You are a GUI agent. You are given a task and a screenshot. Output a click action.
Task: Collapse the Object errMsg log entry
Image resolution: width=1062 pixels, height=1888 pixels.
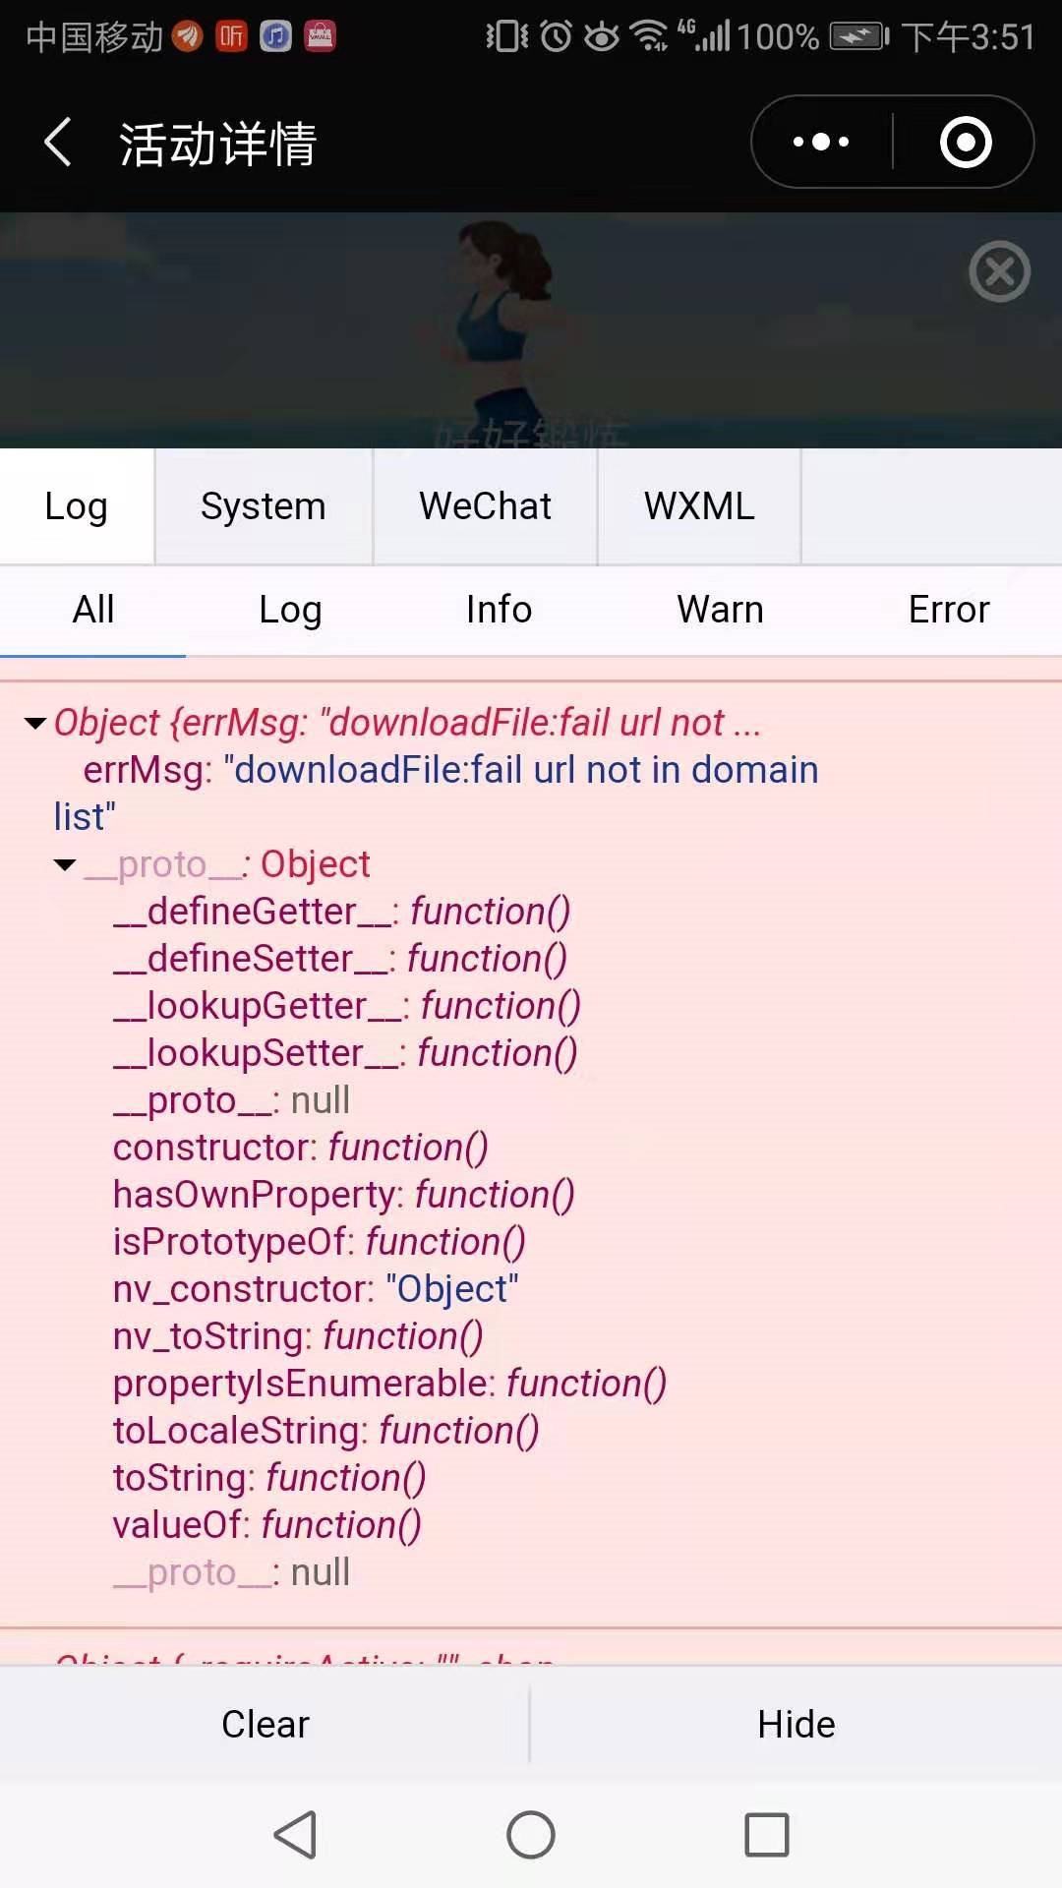point(35,724)
